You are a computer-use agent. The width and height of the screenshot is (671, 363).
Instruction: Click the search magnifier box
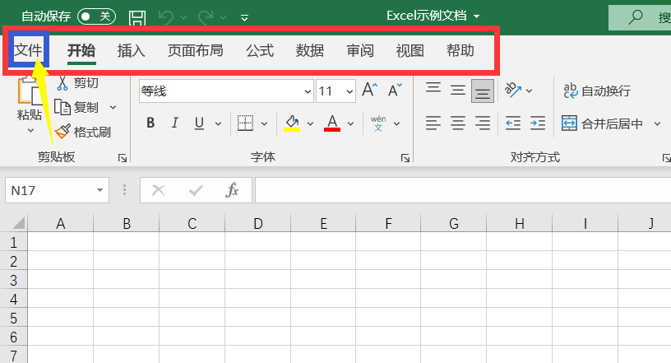640,17
